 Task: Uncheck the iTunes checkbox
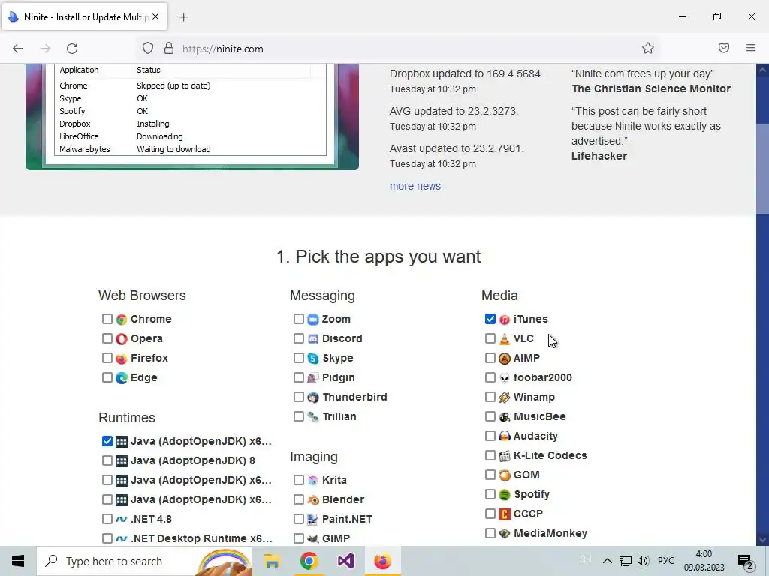pos(490,319)
